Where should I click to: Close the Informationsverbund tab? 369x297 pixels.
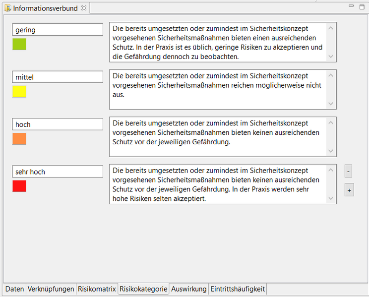coord(84,8)
